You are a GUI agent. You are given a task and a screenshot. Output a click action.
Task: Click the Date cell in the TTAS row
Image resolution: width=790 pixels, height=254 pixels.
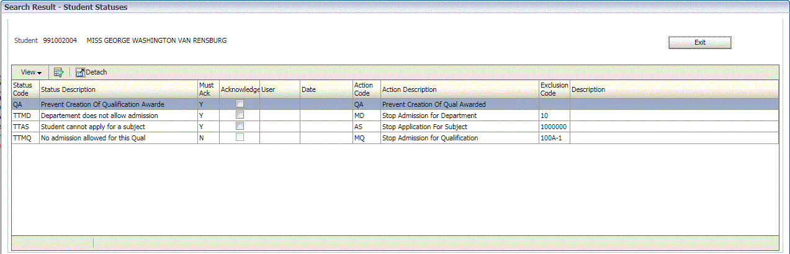[x=326, y=127]
